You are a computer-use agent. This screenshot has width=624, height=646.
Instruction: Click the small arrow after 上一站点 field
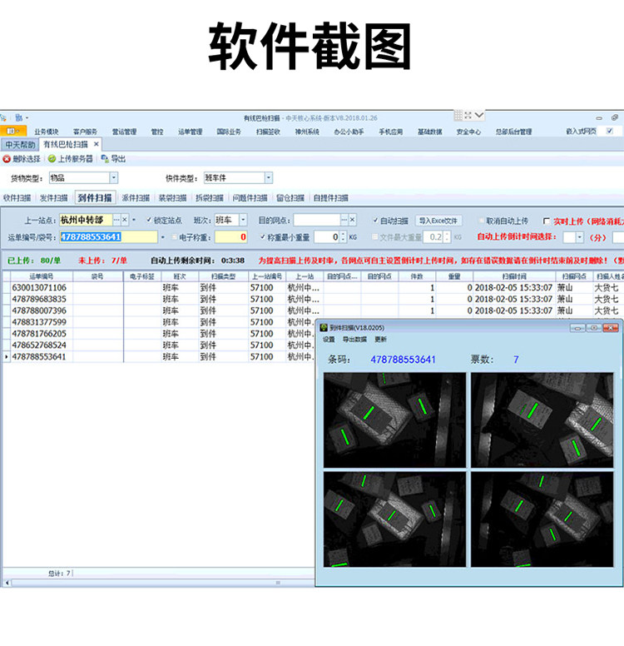[134, 220]
